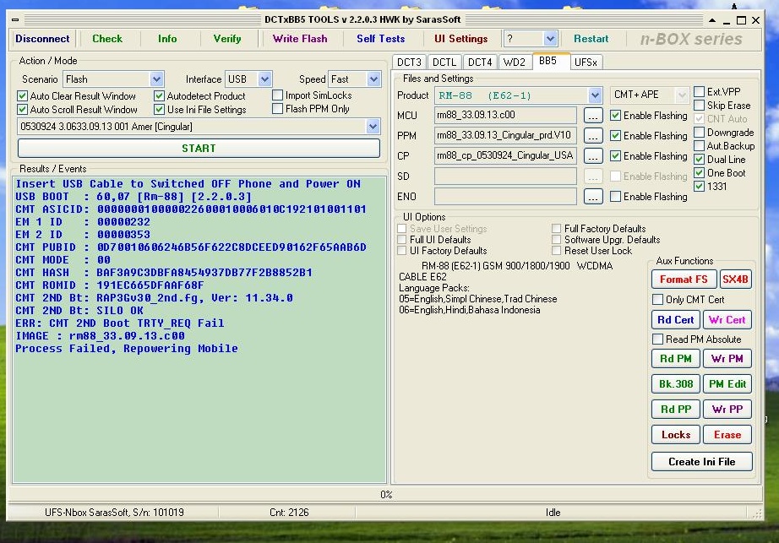Open browse button for MCU file
The height and width of the screenshot is (543, 779).
(592, 116)
